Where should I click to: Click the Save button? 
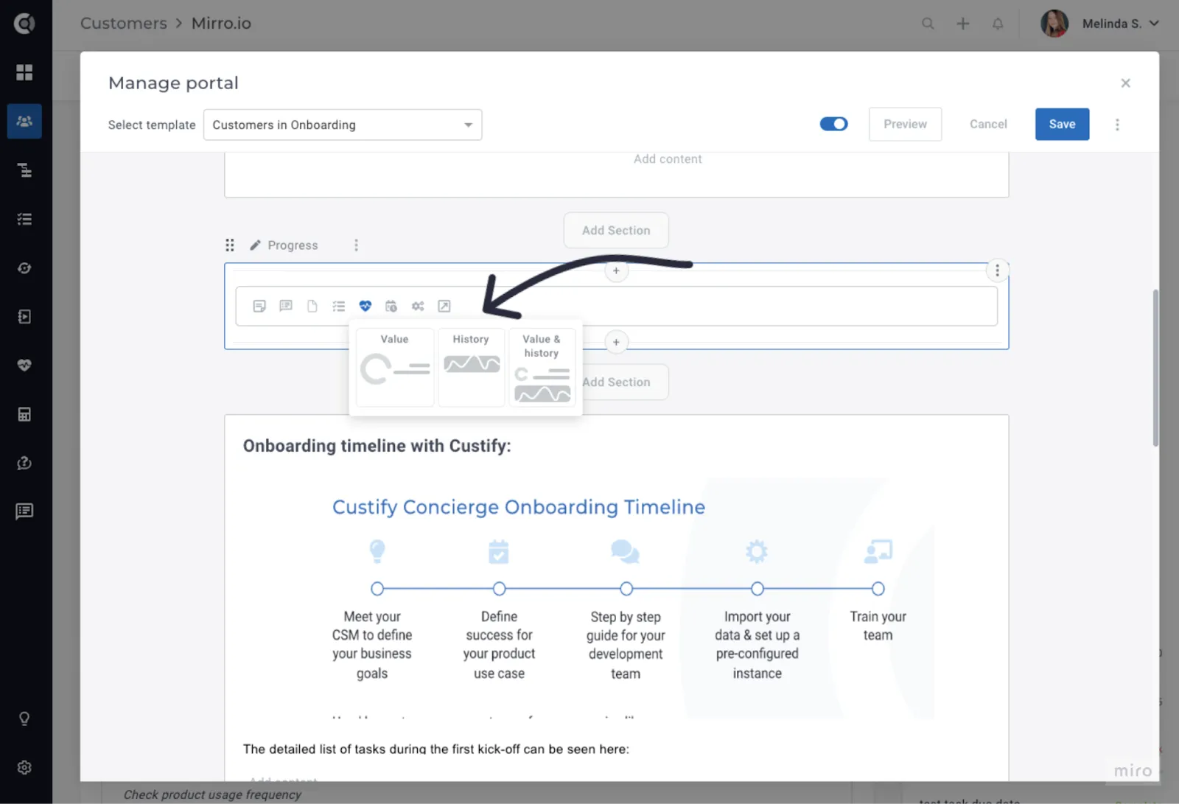pos(1062,124)
